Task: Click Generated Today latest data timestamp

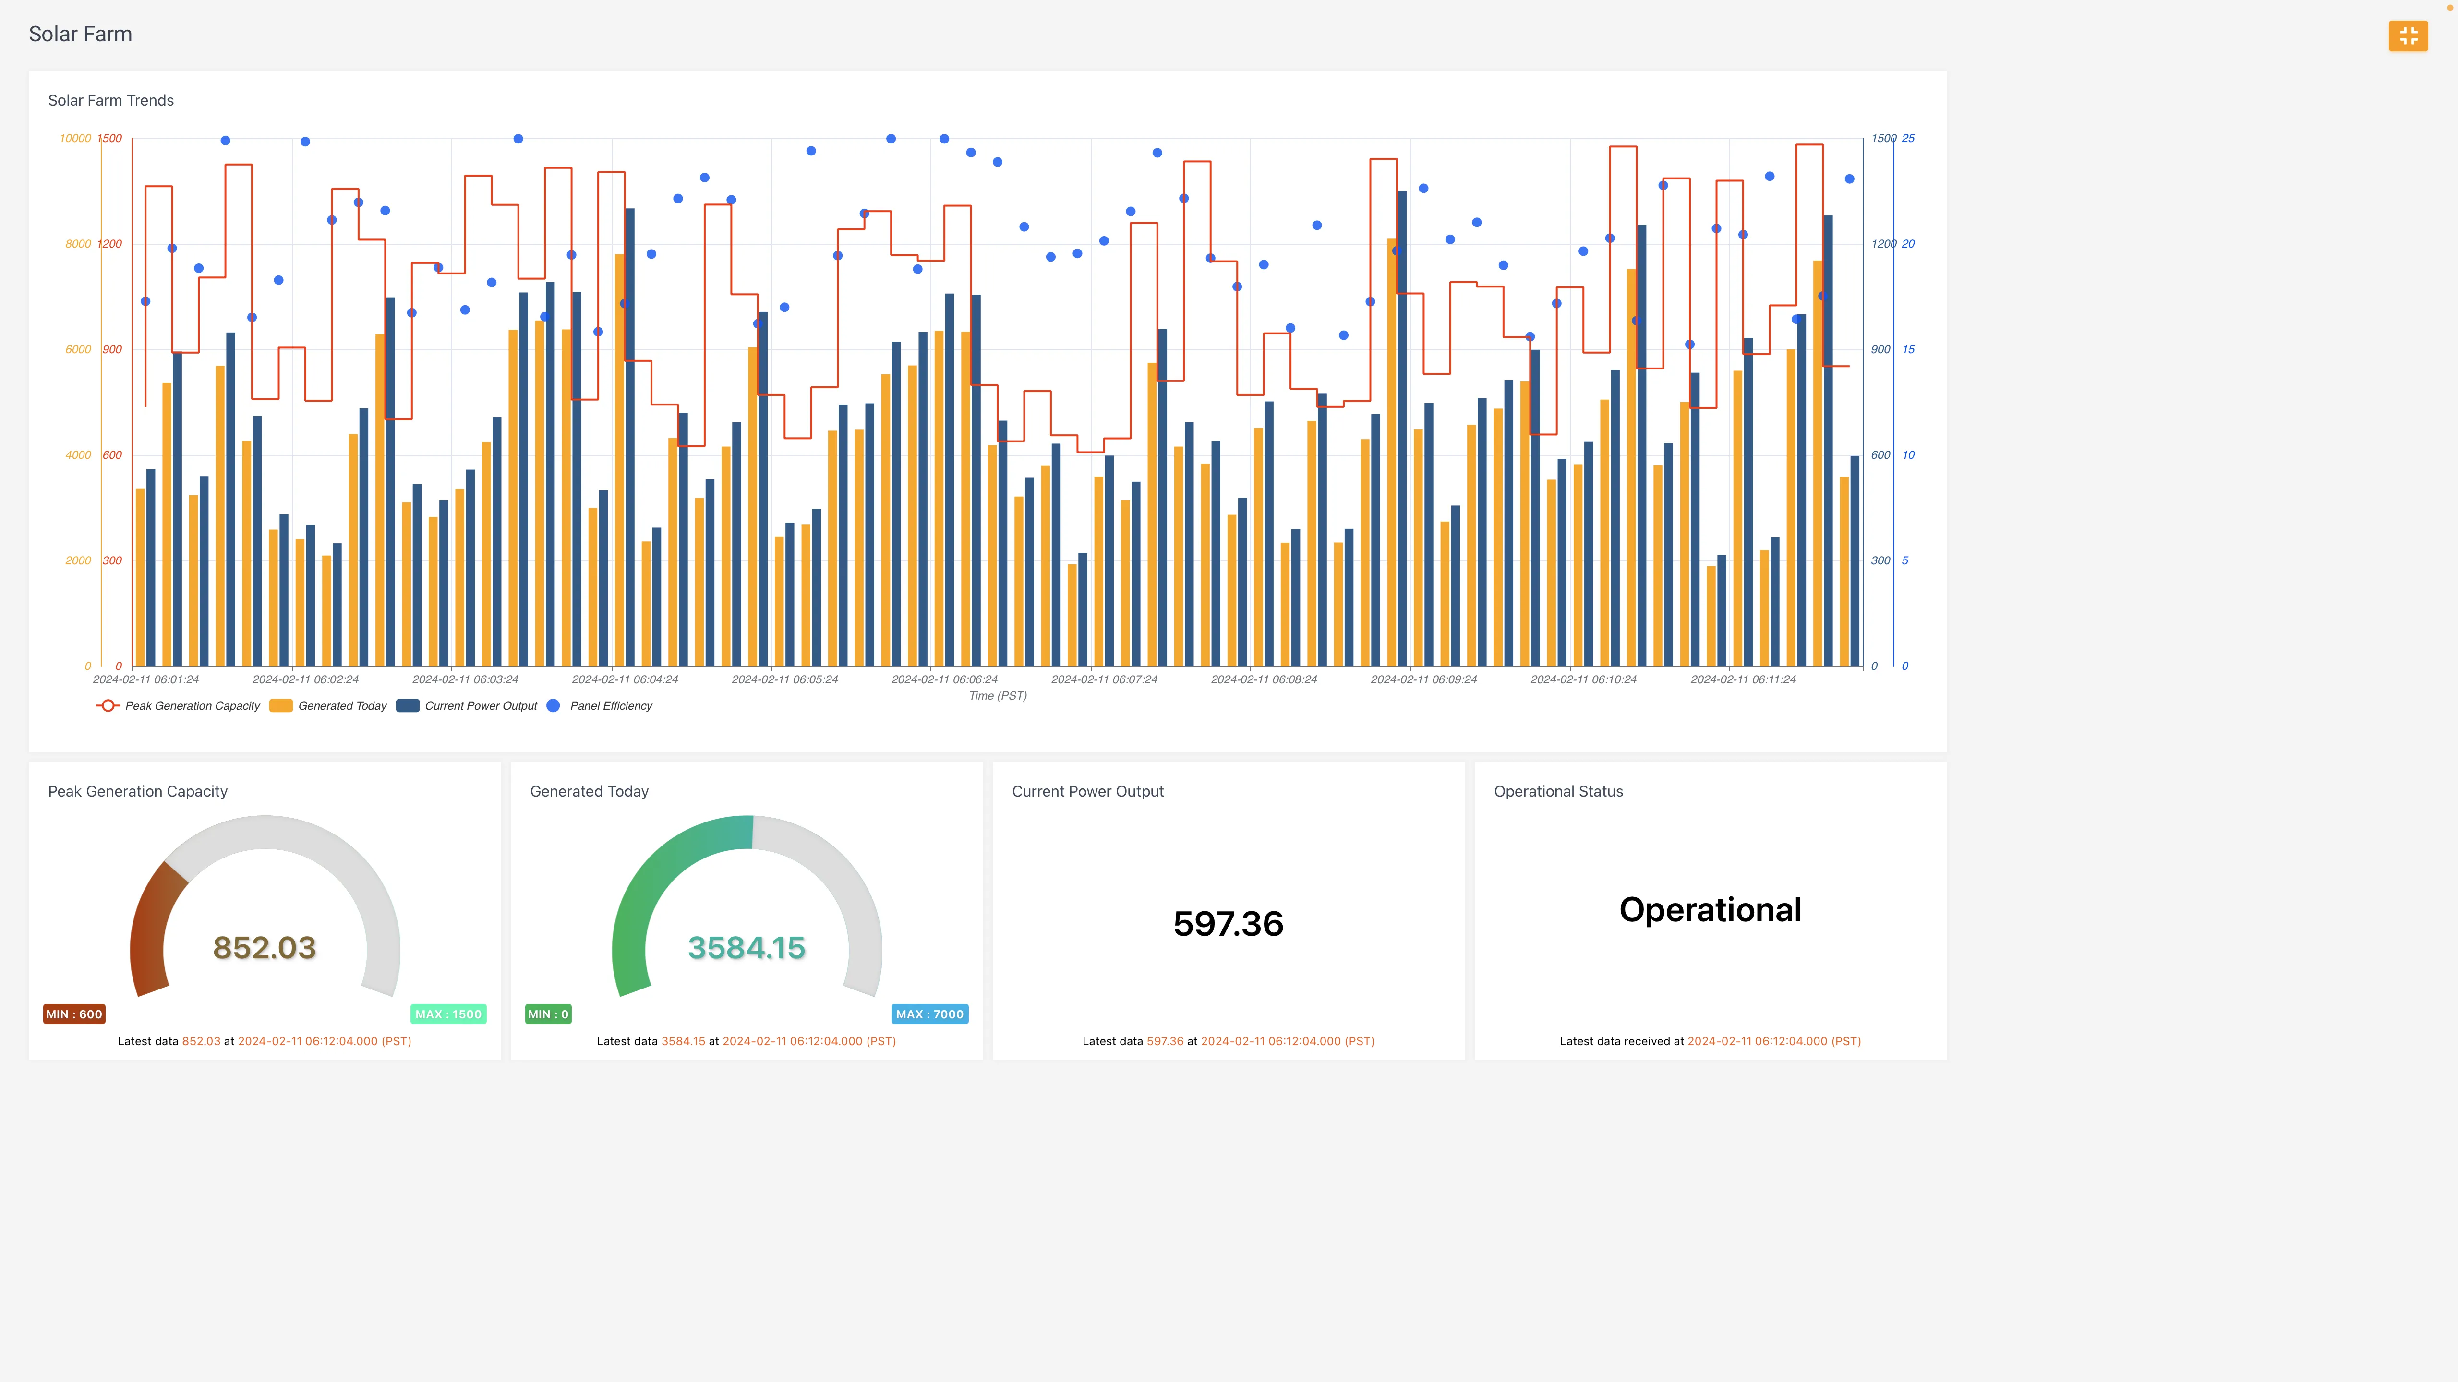Action: coord(808,1041)
